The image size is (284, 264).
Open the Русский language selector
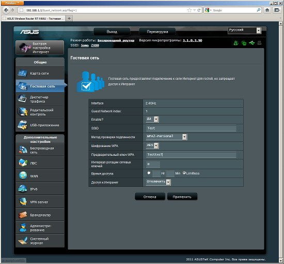pos(244,31)
